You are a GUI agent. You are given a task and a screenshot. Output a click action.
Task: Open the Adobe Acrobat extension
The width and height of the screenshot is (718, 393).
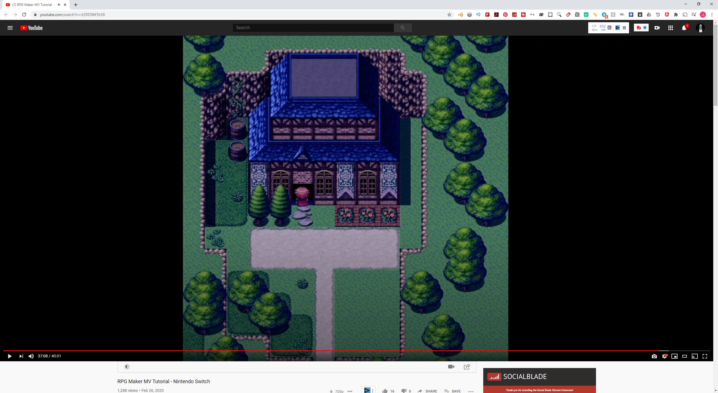(x=496, y=15)
